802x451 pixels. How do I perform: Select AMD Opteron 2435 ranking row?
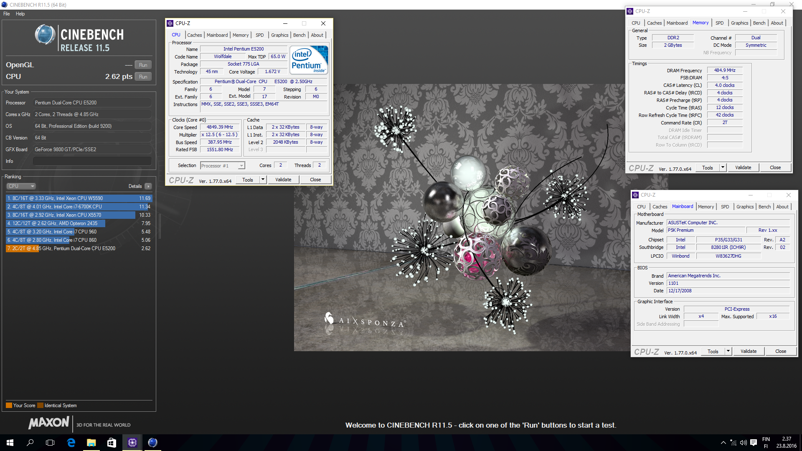pyautogui.click(x=79, y=223)
